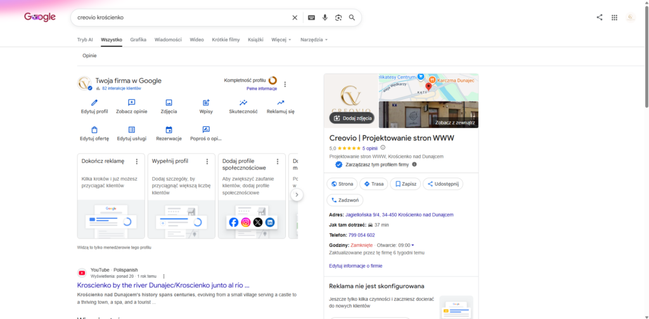Clear the search box with the X icon
Image resolution: width=649 pixels, height=319 pixels.
click(295, 17)
